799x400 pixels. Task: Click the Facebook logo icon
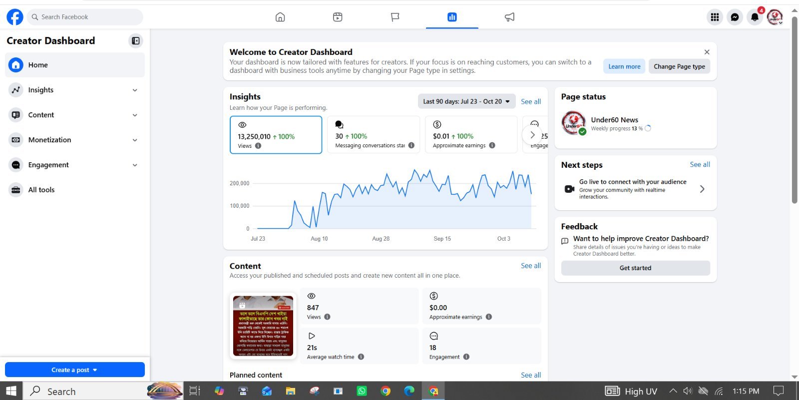pyautogui.click(x=15, y=17)
